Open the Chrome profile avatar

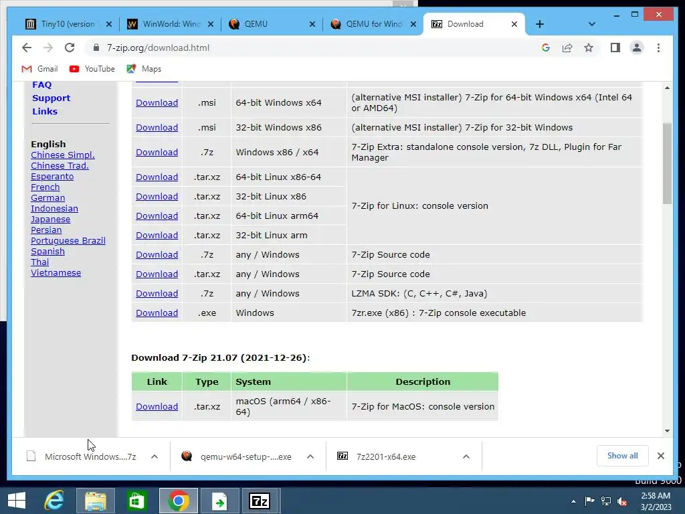637,48
